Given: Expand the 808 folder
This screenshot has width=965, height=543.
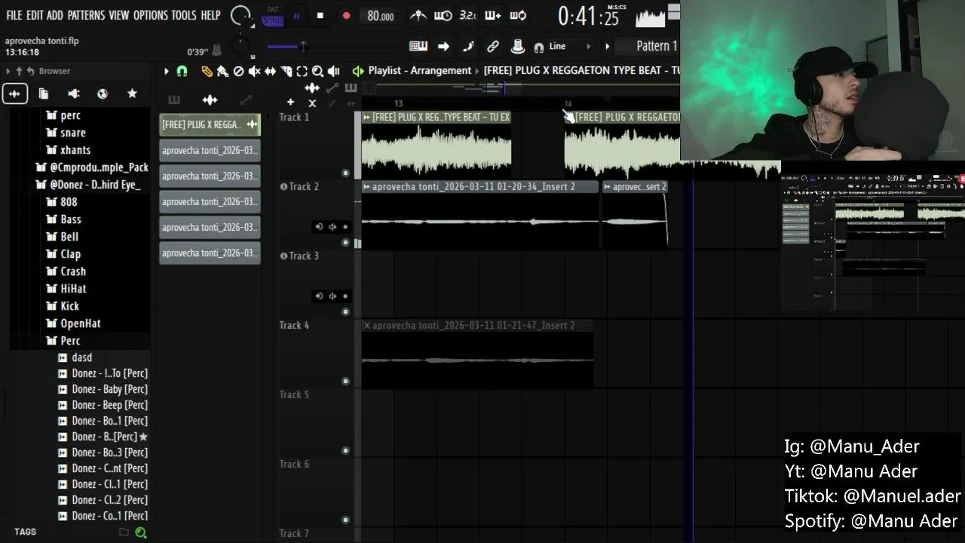Looking at the screenshot, I should tap(69, 202).
